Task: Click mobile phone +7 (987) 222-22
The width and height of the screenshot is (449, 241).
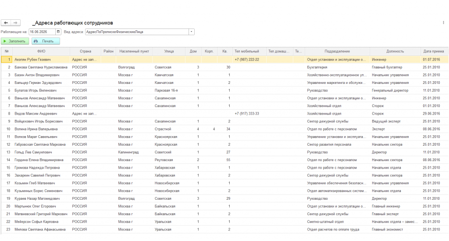Action: coord(249,60)
